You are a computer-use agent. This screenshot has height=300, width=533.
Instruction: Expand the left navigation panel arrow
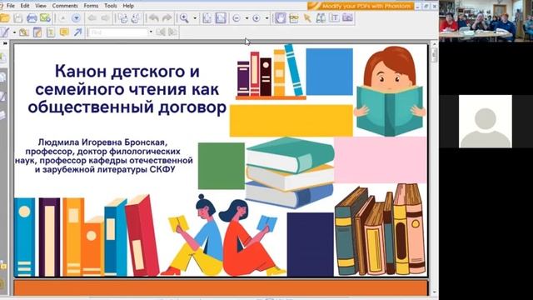(x=5, y=43)
